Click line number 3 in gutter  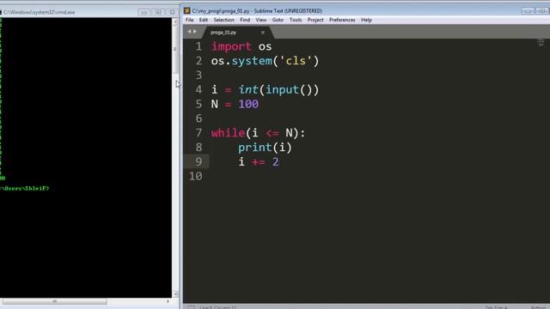[199, 76]
